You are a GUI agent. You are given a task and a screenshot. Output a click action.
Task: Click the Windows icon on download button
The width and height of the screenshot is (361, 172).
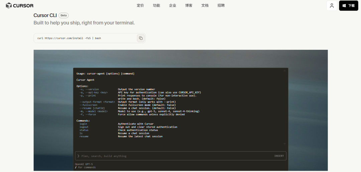click(x=344, y=6)
